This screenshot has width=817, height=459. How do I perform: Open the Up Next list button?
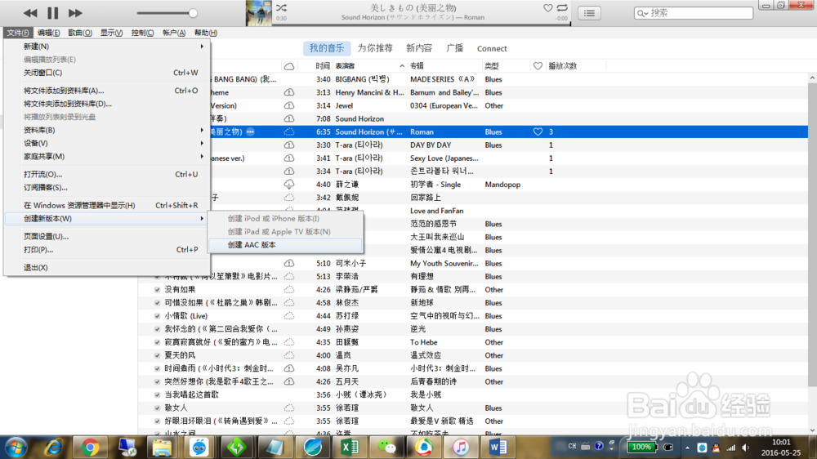[x=589, y=13]
